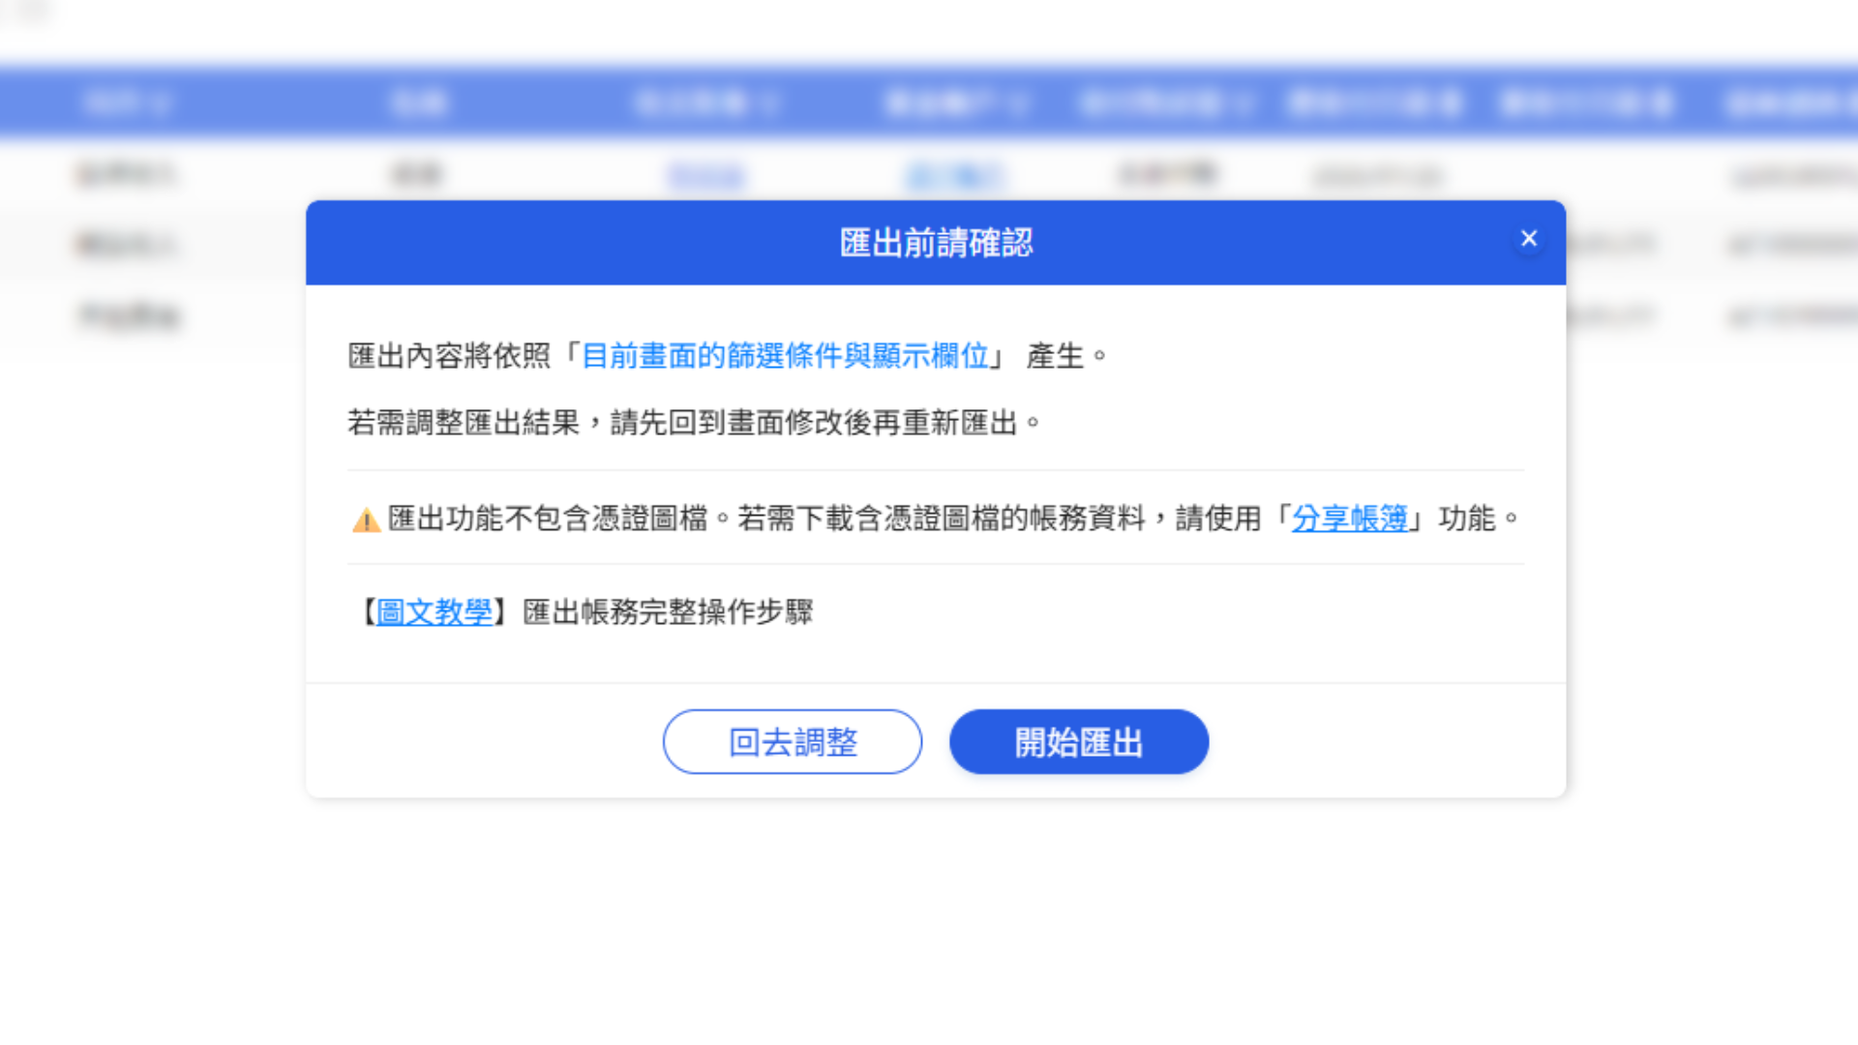Screen dimensions: 1858x1045
Task: Click the sentence 若需調整匯出結果 in dialog
Action: (464, 423)
